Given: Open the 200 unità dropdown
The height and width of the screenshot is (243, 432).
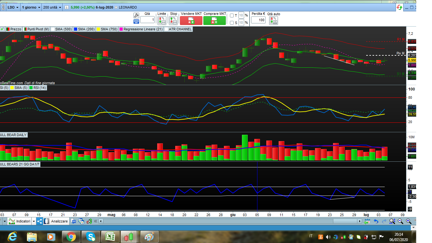Looking at the screenshot, I should pyautogui.click(x=52, y=7).
